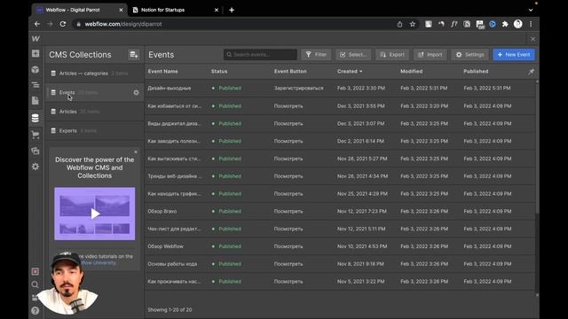Open the Add elements panel in Webflow sidebar
The width and height of the screenshot is (568, 319).
point(35,53)
